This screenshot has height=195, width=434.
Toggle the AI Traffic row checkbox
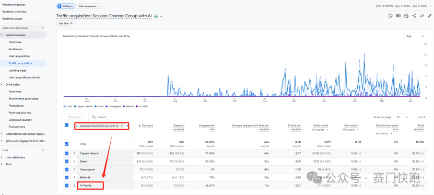[66, 185]
